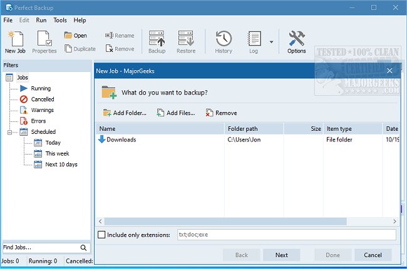The height and width of the screenshot is (269, 407).
Task: Sort list by Name column header
Action: pos(160,129)
